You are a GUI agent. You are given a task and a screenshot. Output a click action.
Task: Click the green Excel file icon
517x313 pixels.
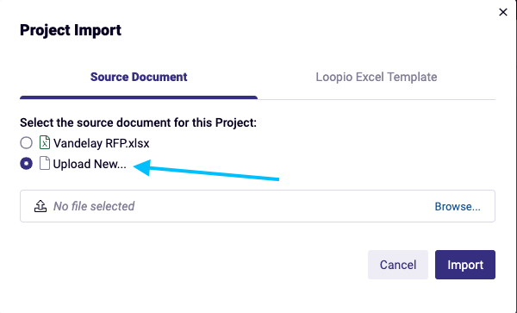(x=45, y=142)
